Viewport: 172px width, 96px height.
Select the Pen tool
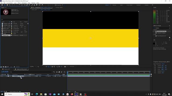[x=27, y=5]
